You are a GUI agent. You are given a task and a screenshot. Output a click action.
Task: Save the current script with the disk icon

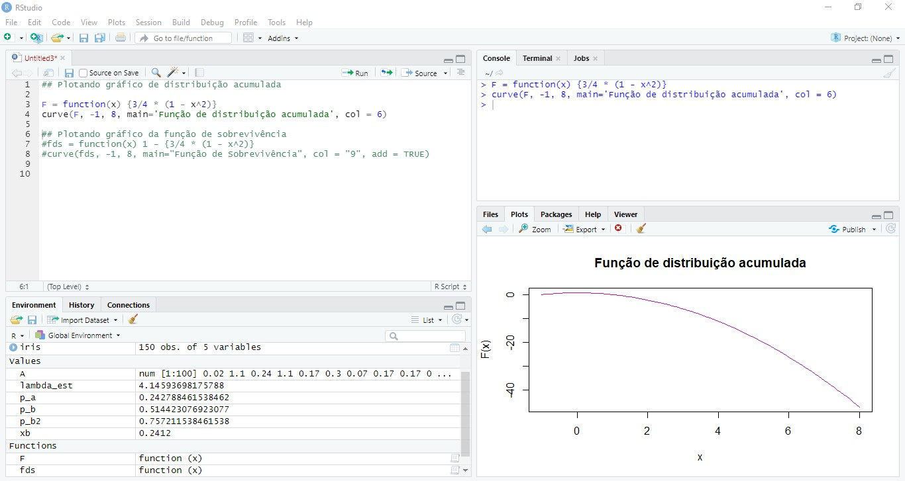(x=69, y=73)
